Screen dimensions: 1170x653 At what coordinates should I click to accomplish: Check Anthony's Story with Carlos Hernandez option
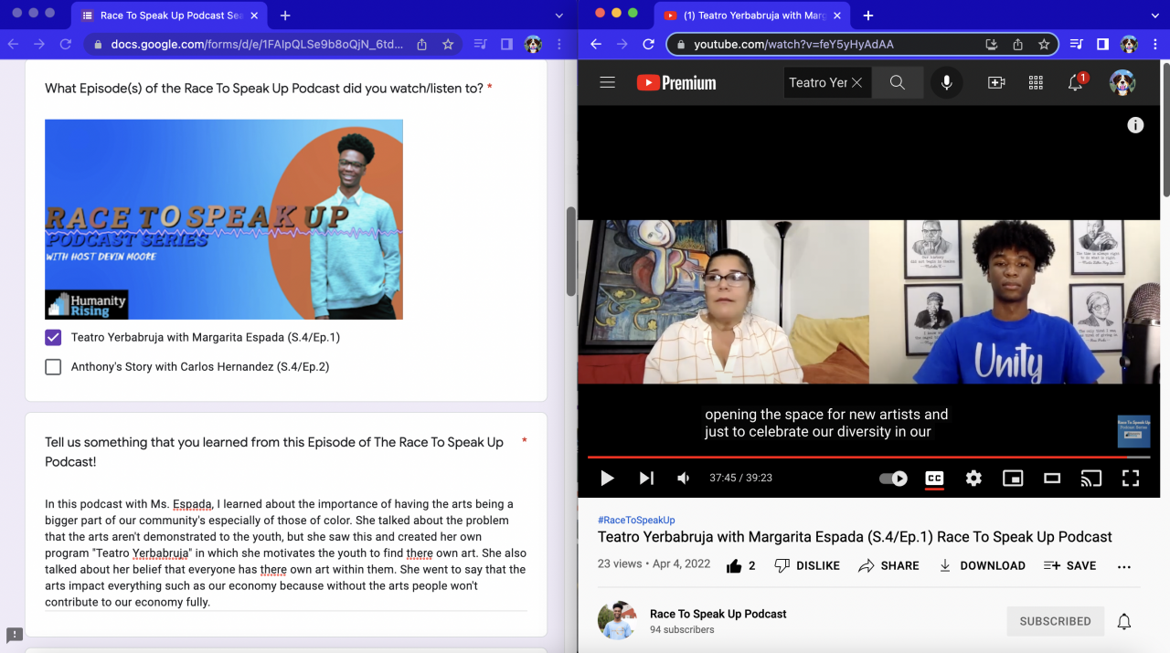pyautogui.click(x=54, y=367)
